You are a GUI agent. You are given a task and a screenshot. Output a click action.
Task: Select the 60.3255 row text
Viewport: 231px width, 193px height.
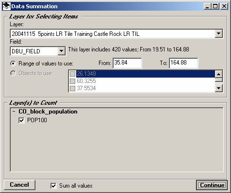coord(86,81)
